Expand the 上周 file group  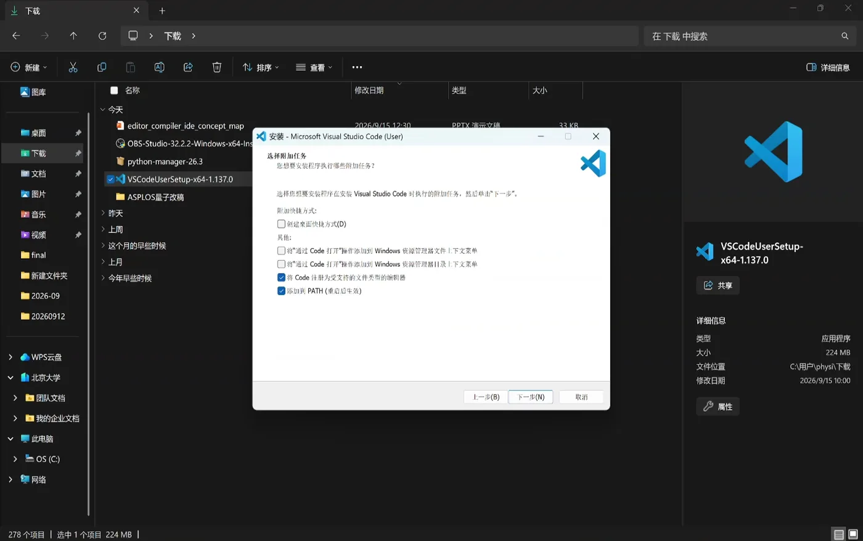click(103, 229)
